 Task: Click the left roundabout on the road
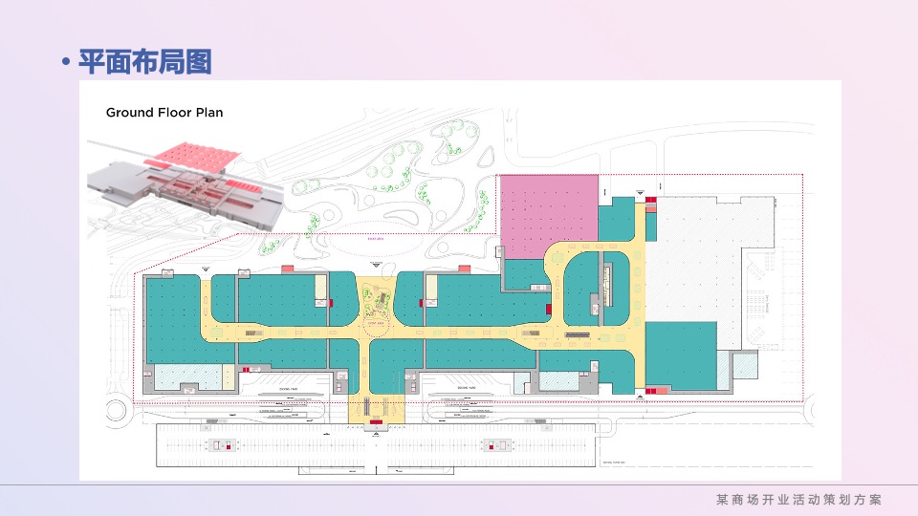tap(118, 411)
